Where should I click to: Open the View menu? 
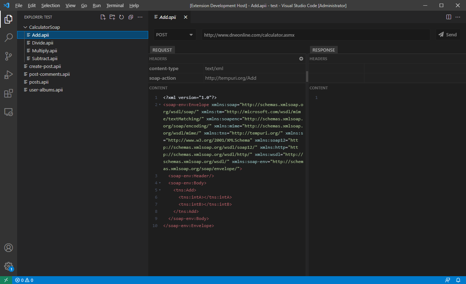pyautogui.click(x=71, y=5)
